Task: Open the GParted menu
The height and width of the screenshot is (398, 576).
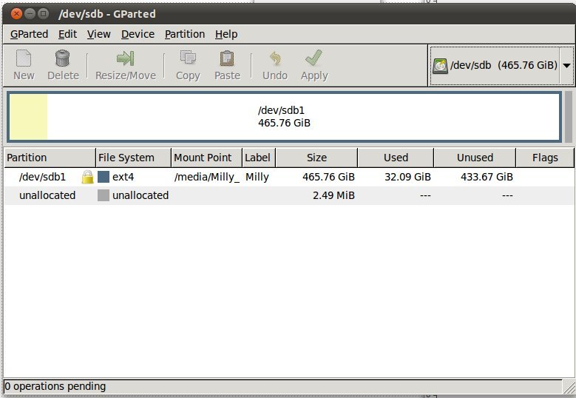Action: click(x=29, y=34)
